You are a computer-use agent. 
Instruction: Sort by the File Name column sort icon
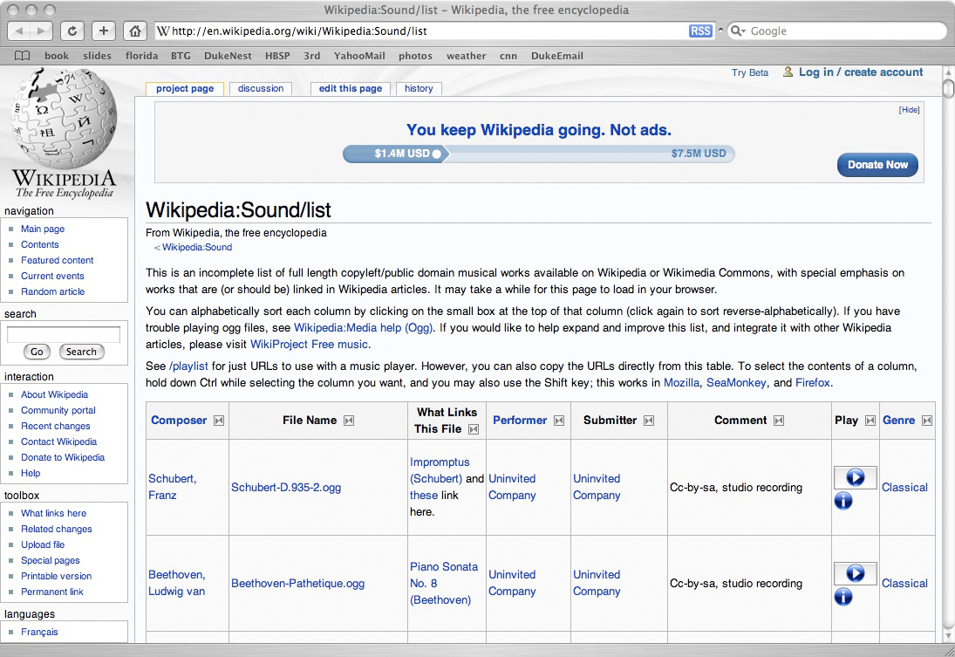[349, 421]
